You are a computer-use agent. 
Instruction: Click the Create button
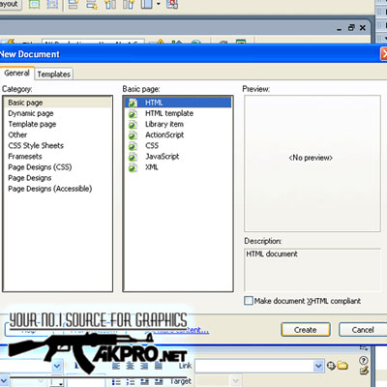coord(306,330)
